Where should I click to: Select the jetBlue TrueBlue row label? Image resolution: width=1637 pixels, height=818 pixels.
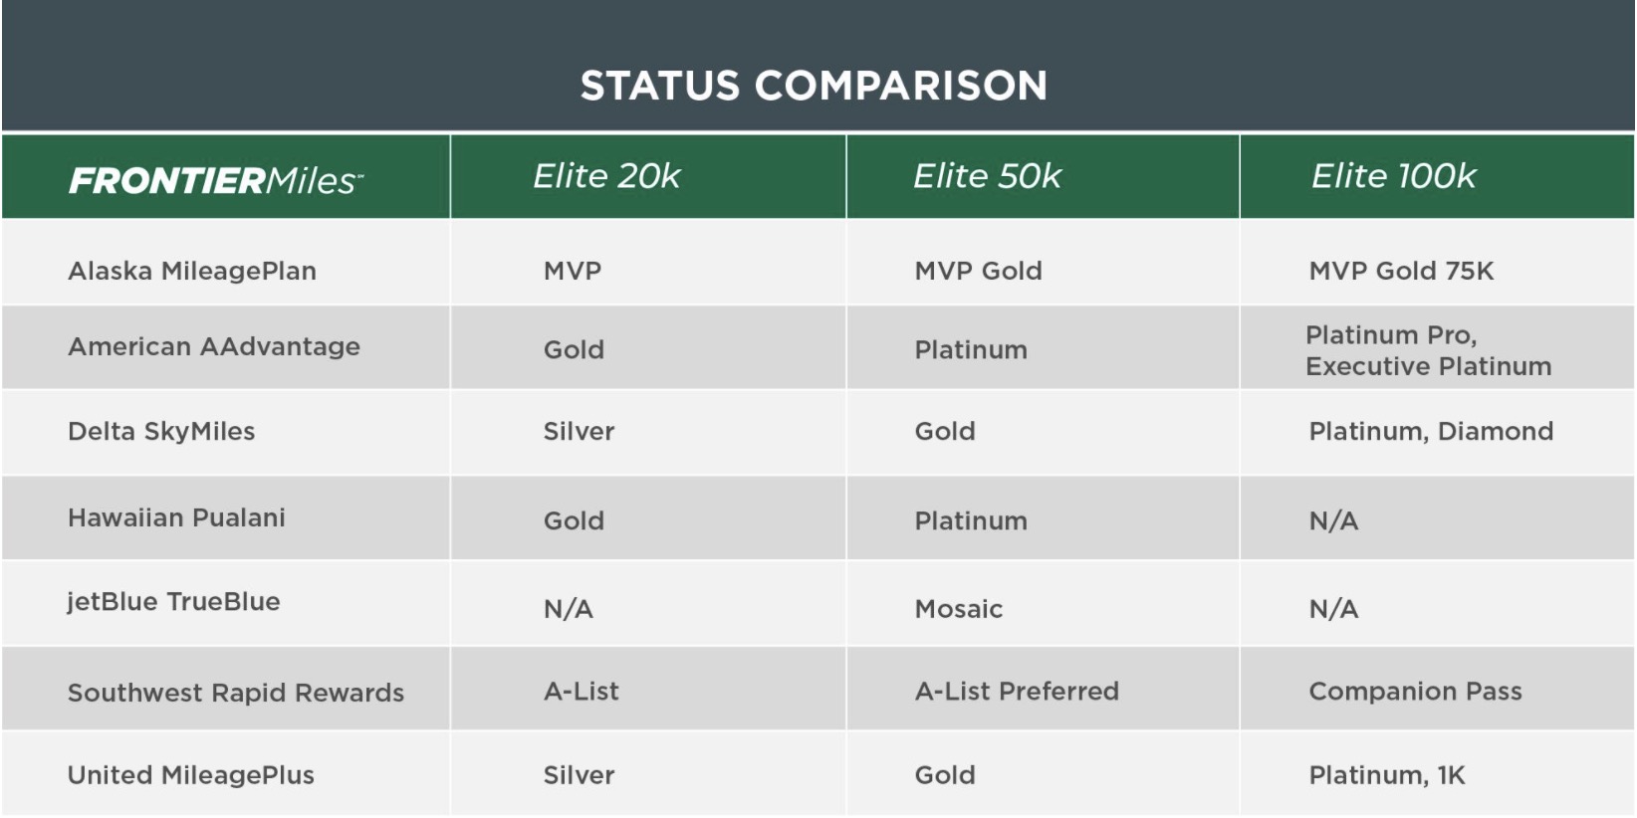pyautogui.click(x=173, y=601)
